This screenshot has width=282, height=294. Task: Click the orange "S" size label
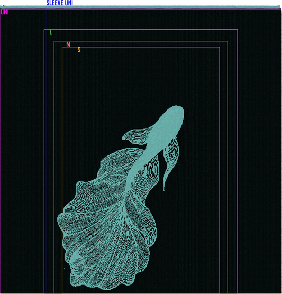tap(79, 50)
